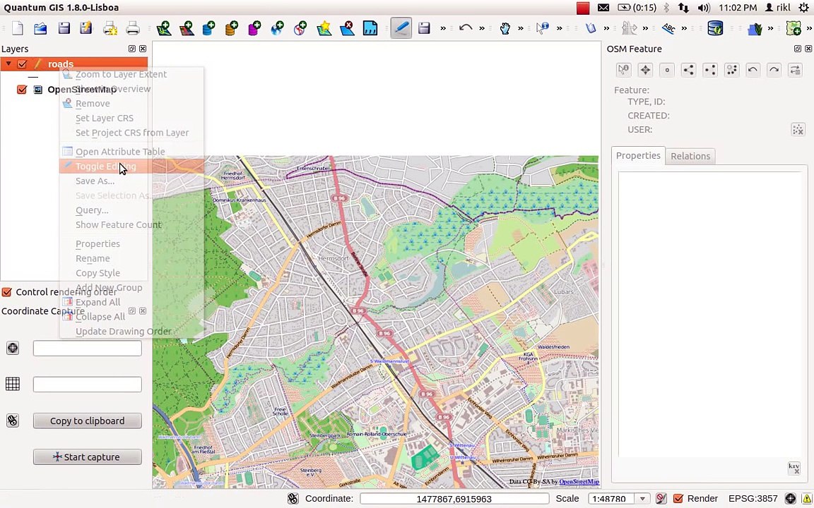The height and width of the screenshot is (508, 814).
Task: Select the OSM Create Polygon tool
Action: [x=709, y=69]
